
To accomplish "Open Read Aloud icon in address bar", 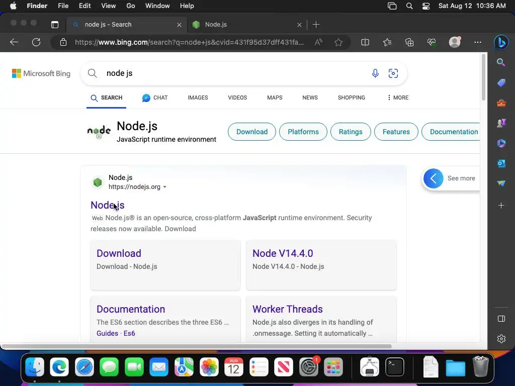I will pyautogui.click(x=318, y=42).
